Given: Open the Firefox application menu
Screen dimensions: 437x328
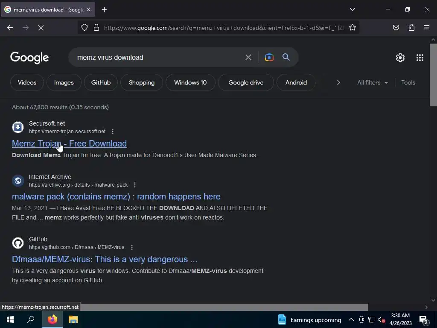Looking at the screenshot, I should coord(427,27).
